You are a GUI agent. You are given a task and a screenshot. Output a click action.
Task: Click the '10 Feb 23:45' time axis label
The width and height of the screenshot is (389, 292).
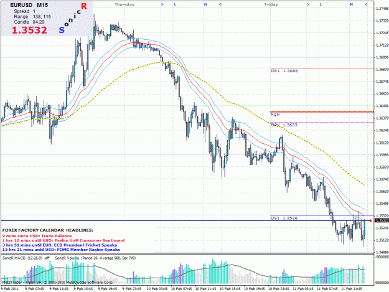(x=278, y=289)
